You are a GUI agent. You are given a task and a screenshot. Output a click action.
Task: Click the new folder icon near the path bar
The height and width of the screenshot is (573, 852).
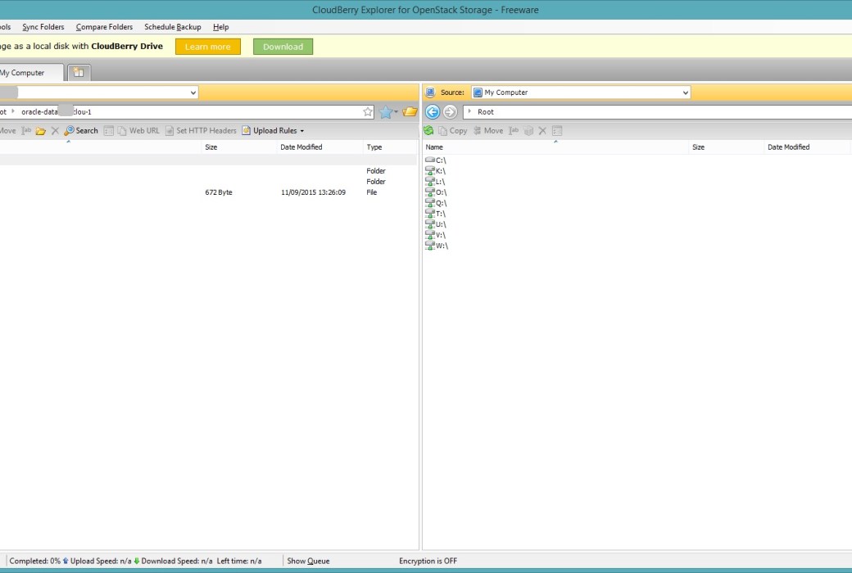409,111
